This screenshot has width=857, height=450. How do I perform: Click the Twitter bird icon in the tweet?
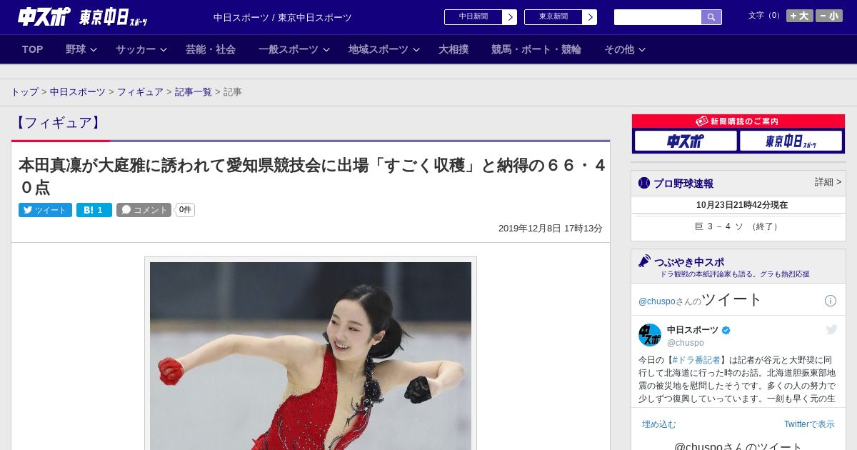click(831, 329)
